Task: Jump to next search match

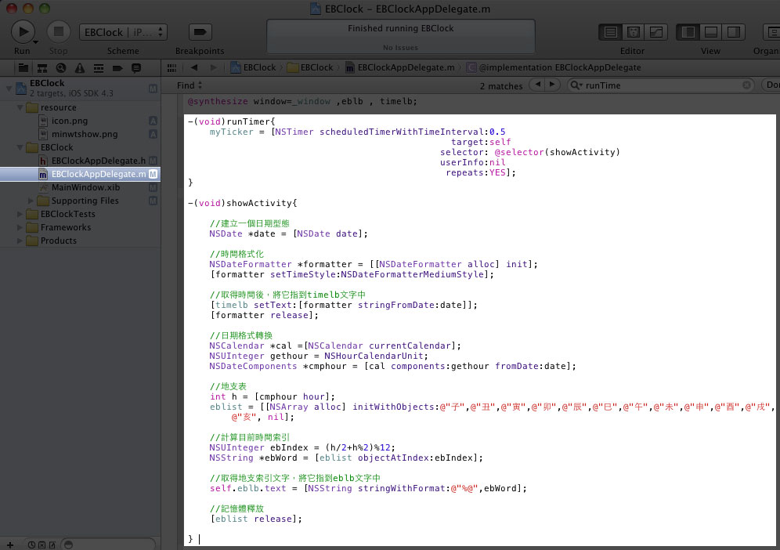Action: tap(551, 85)
